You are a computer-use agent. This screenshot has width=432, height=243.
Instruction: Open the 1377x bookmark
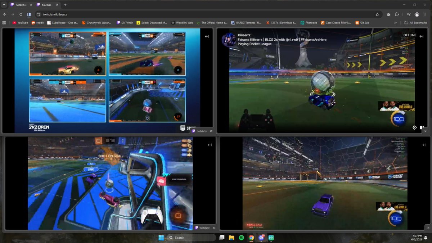[x=281, y=23]
